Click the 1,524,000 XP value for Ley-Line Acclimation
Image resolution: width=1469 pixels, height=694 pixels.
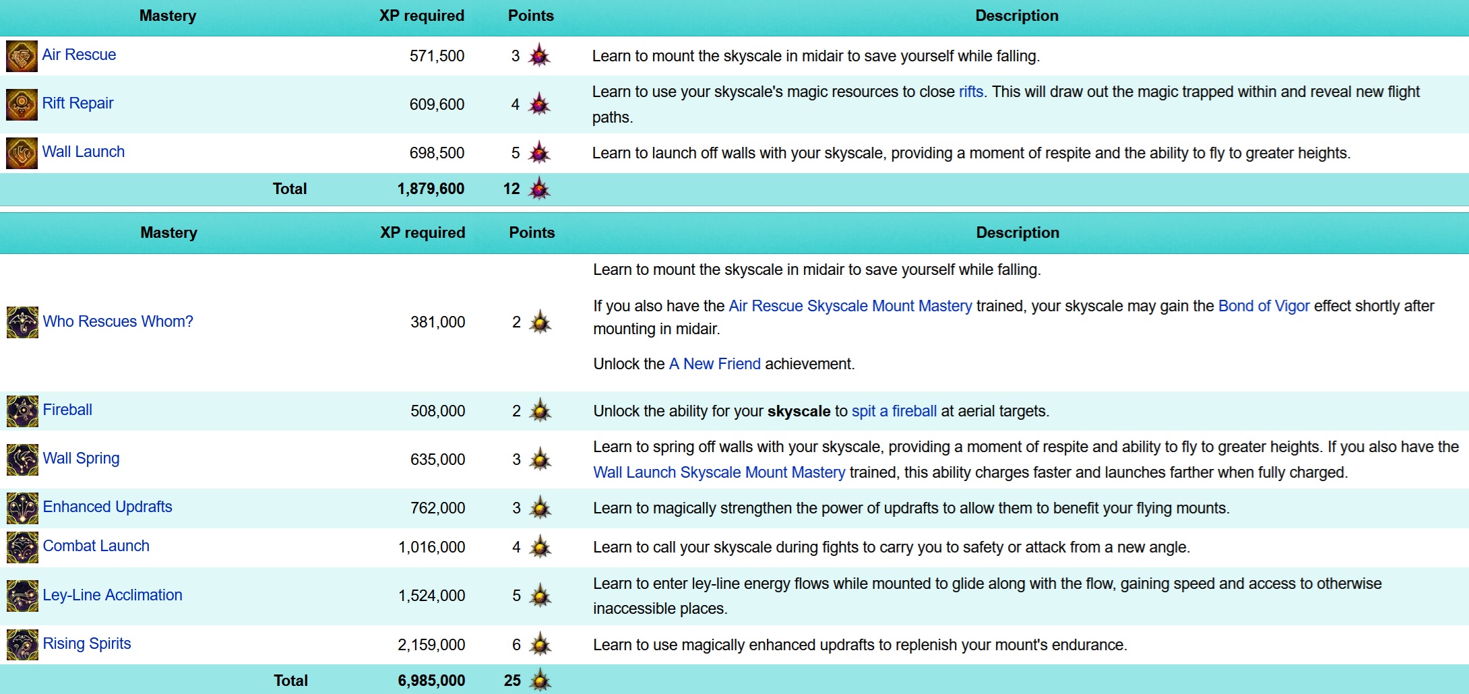pyautogui.click(x=432, y=596)
